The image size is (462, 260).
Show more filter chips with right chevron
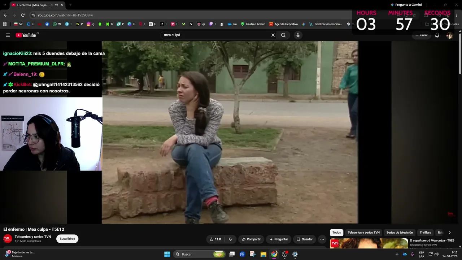449,233
